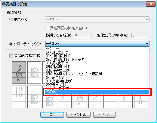Screen dimensions: 157x123
Task: Choose (A) 短3度上げ from the list
Action: [x=97, y=52]
